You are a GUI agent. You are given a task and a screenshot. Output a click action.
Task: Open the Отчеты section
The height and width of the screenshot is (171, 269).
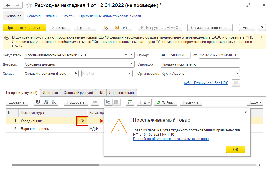coord(68,16)
